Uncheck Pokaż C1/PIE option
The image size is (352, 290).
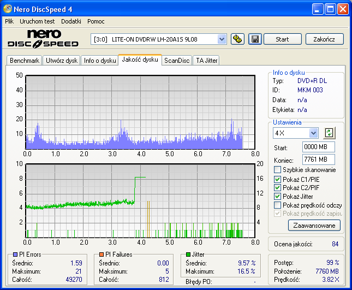277,179
